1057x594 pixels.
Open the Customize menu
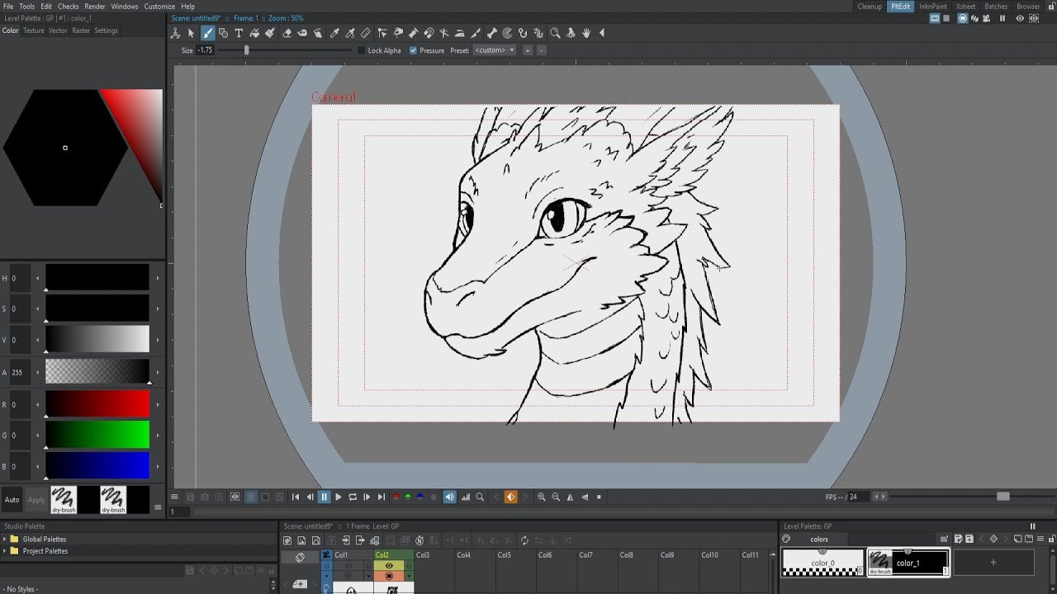coord(159,6)
